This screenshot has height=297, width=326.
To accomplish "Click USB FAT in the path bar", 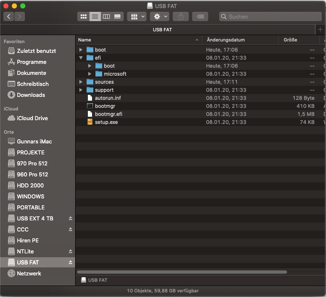I will point(94,280).
